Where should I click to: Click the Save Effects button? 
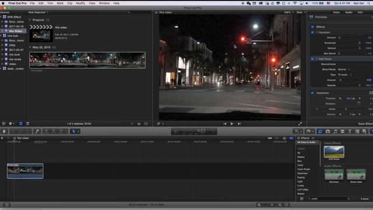365,124
